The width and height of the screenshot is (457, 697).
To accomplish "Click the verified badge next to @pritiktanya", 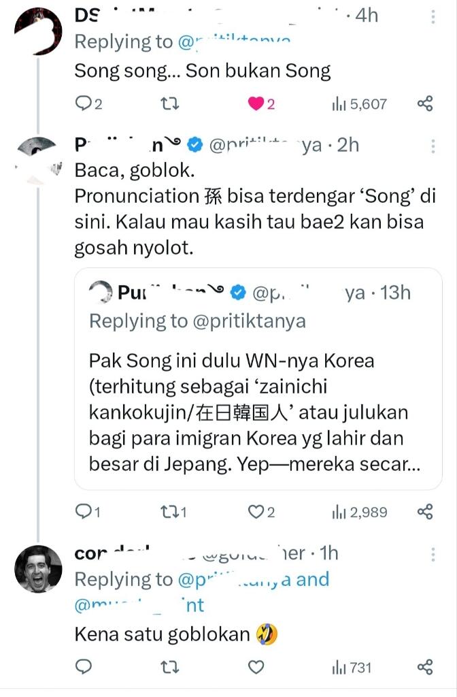I will click(x=197, y=144).
